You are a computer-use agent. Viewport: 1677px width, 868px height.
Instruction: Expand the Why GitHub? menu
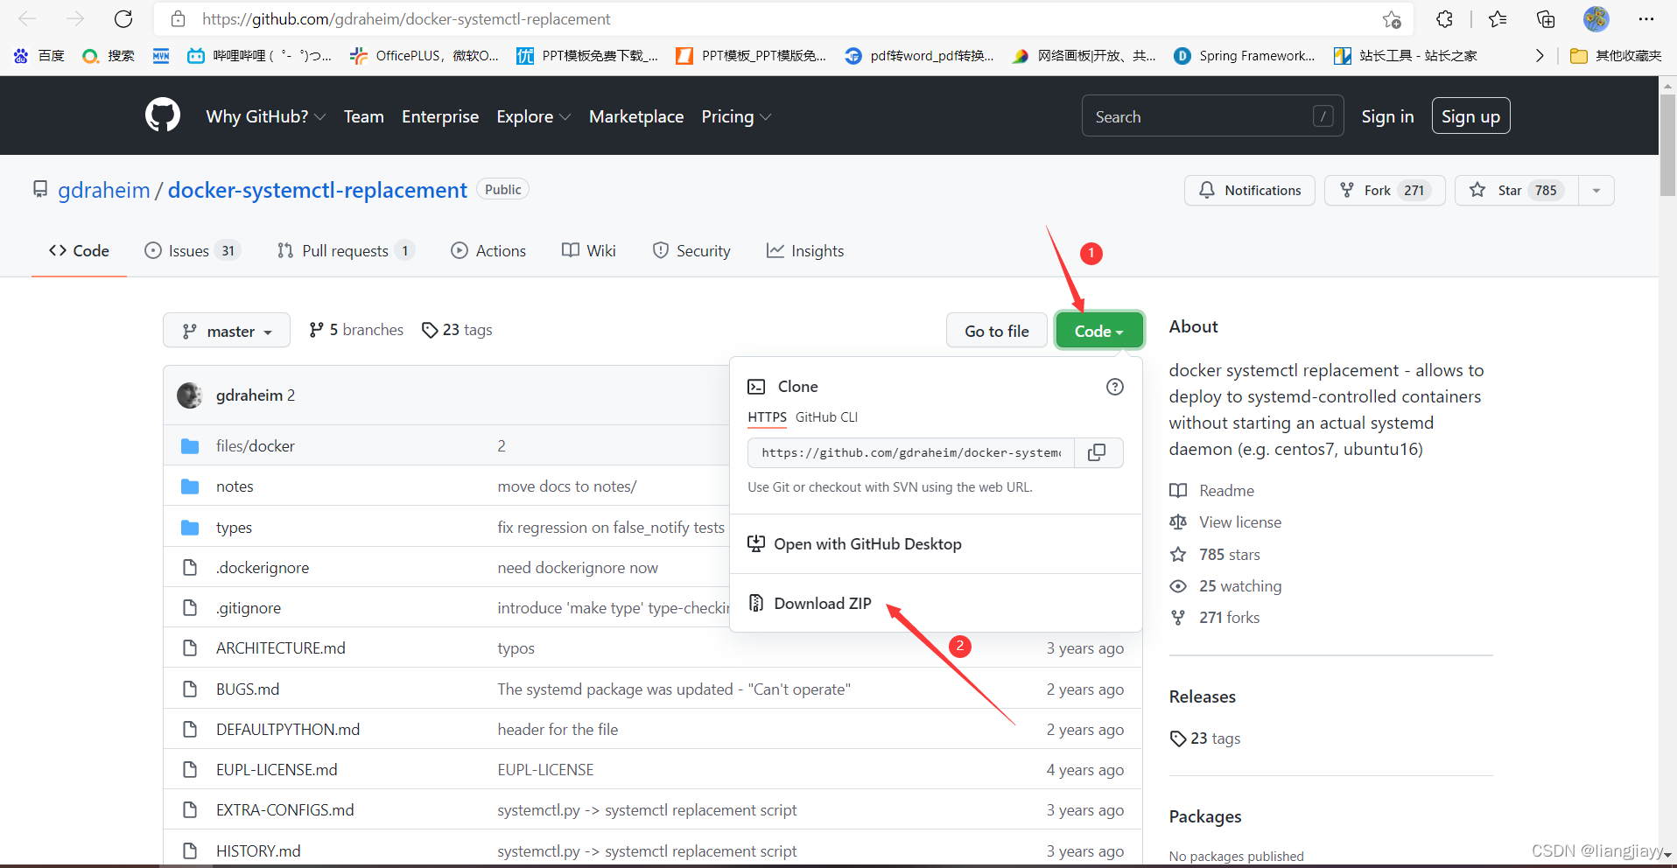266,116
